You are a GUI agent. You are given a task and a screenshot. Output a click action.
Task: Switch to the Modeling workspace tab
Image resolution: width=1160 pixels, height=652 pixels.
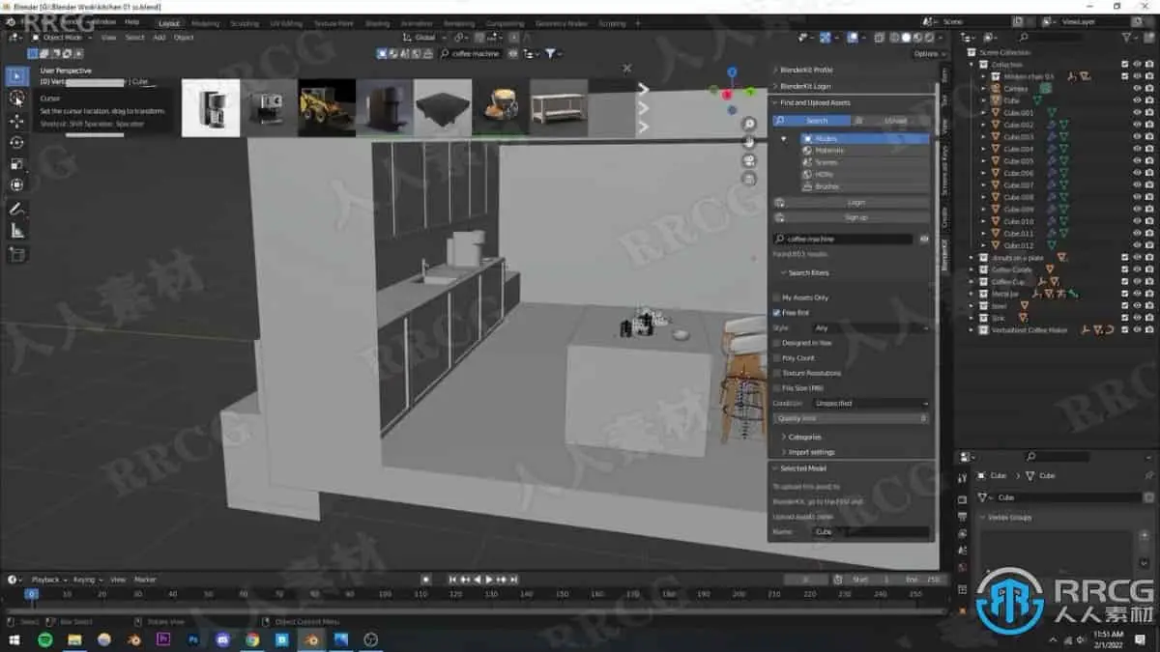pos(206,23)
